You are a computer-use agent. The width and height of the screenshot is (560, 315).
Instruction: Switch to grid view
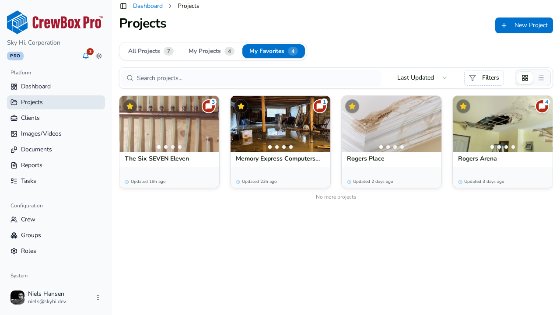(525, 78)
